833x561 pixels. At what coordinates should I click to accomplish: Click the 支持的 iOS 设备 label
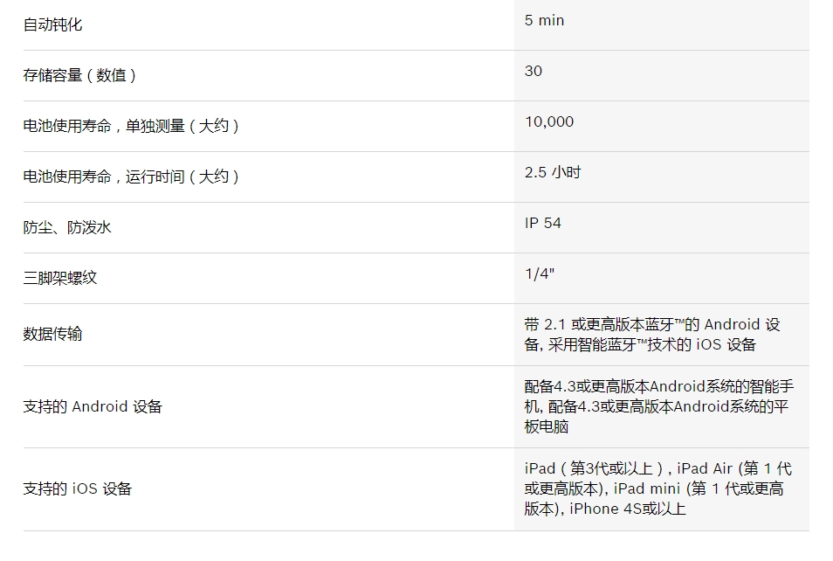pos(78,488)
